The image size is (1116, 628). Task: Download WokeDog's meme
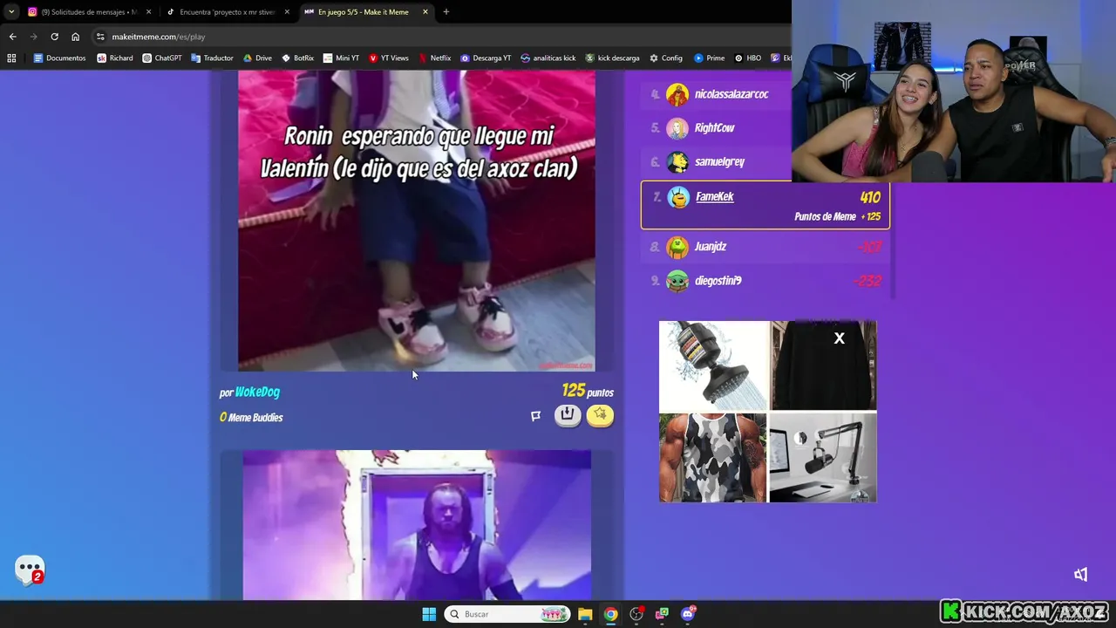[568, 415]
